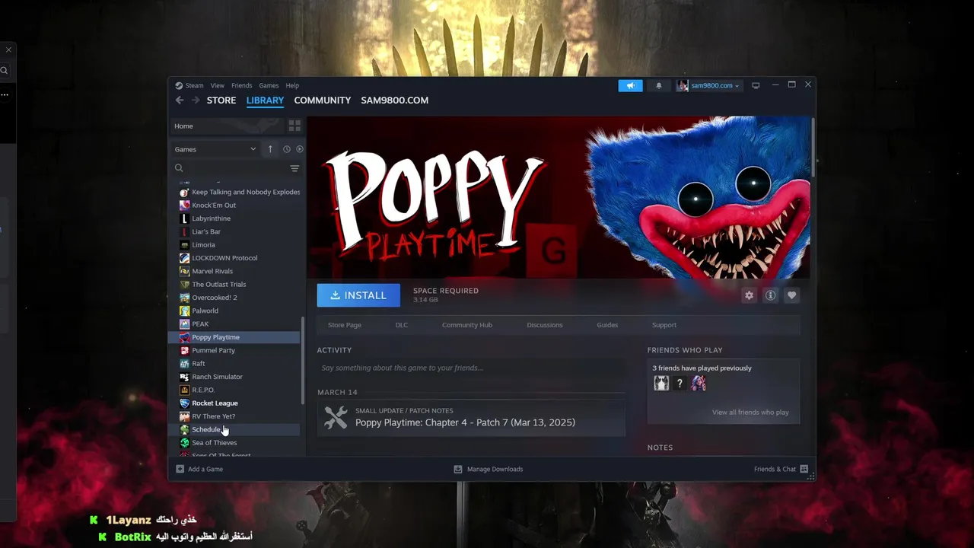Click the Poppy Playtime list icon
Image resolution: width=974 pixels, height=548 pixels.
click(x=184, y=337)
